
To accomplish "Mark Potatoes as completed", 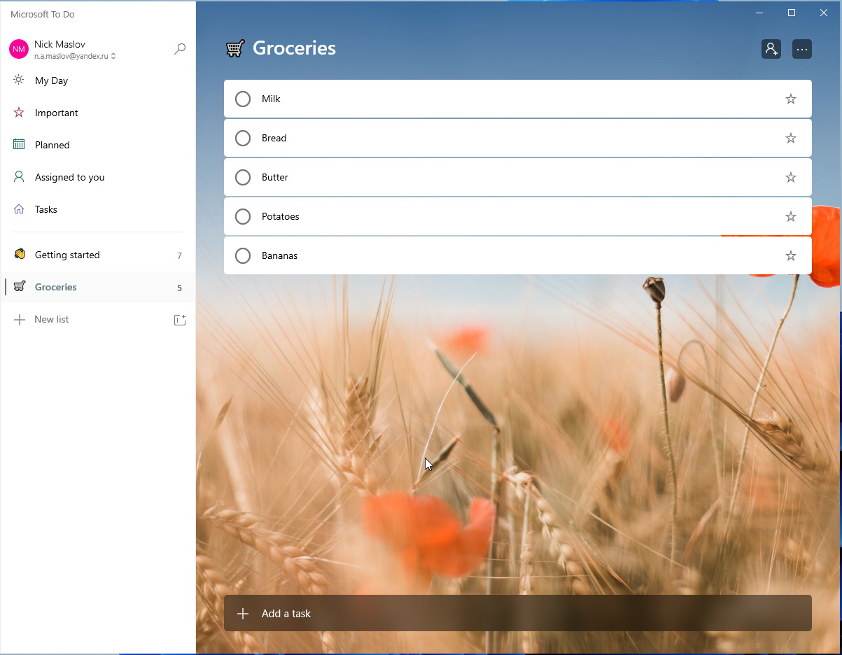I will [243, 216].
